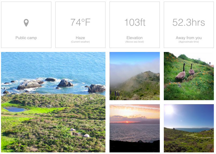Click the 52.3hrs travel time value

[189, 22]
